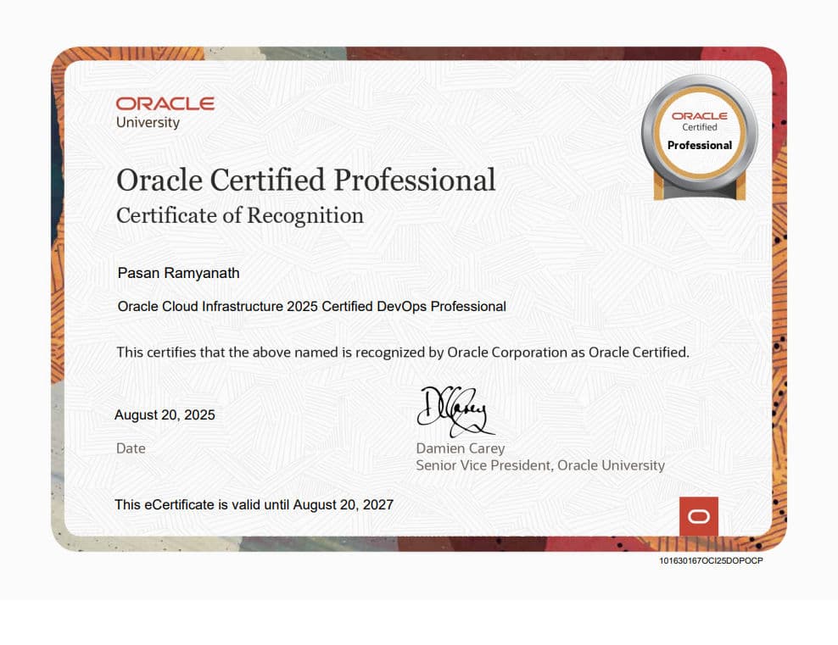Select the Certified text below ORACLE in badge

point(698,127)
